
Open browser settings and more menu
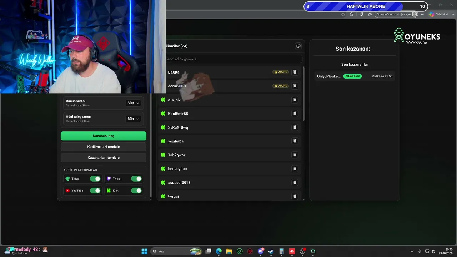tap(423, 14)
